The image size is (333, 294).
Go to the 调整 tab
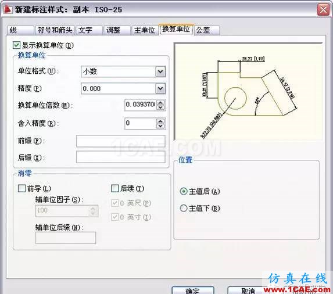coord(117,30)
